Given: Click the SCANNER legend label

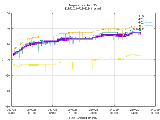Looking at the screenshot, I should coord(138,29).
